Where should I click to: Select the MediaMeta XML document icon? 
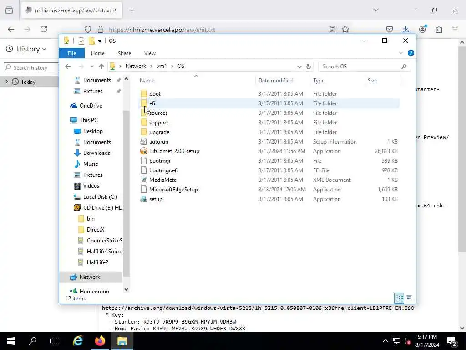[x=144, y=180]
